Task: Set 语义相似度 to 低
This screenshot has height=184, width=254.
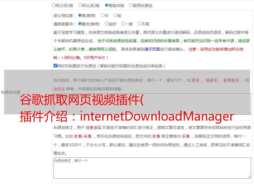Action: [x=115, y=15]
